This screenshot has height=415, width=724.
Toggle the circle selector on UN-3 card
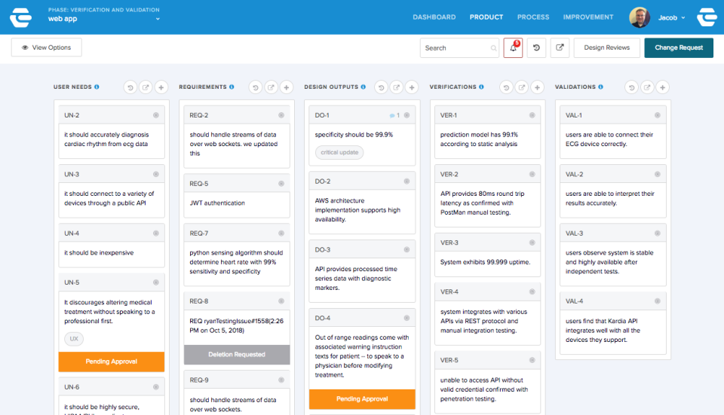point(156,174)
